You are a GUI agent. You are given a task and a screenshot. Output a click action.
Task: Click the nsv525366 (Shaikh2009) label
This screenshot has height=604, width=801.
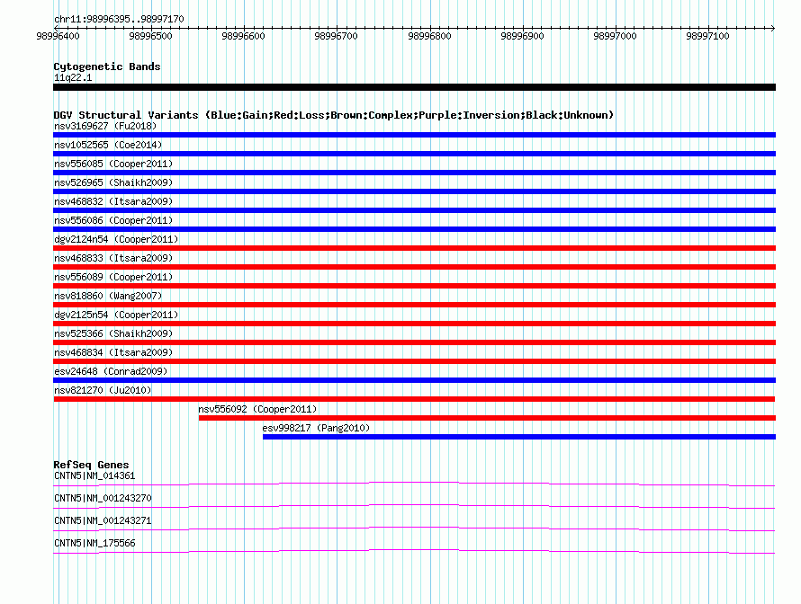[x=113, y=333]
